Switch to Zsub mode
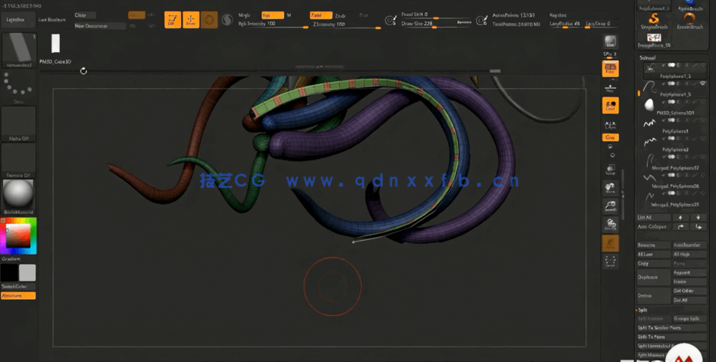716x362 pixels. (x=341, y=15)
